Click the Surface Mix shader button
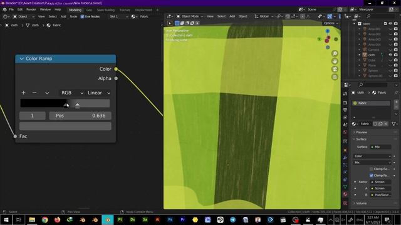 (x=380, y=147)
